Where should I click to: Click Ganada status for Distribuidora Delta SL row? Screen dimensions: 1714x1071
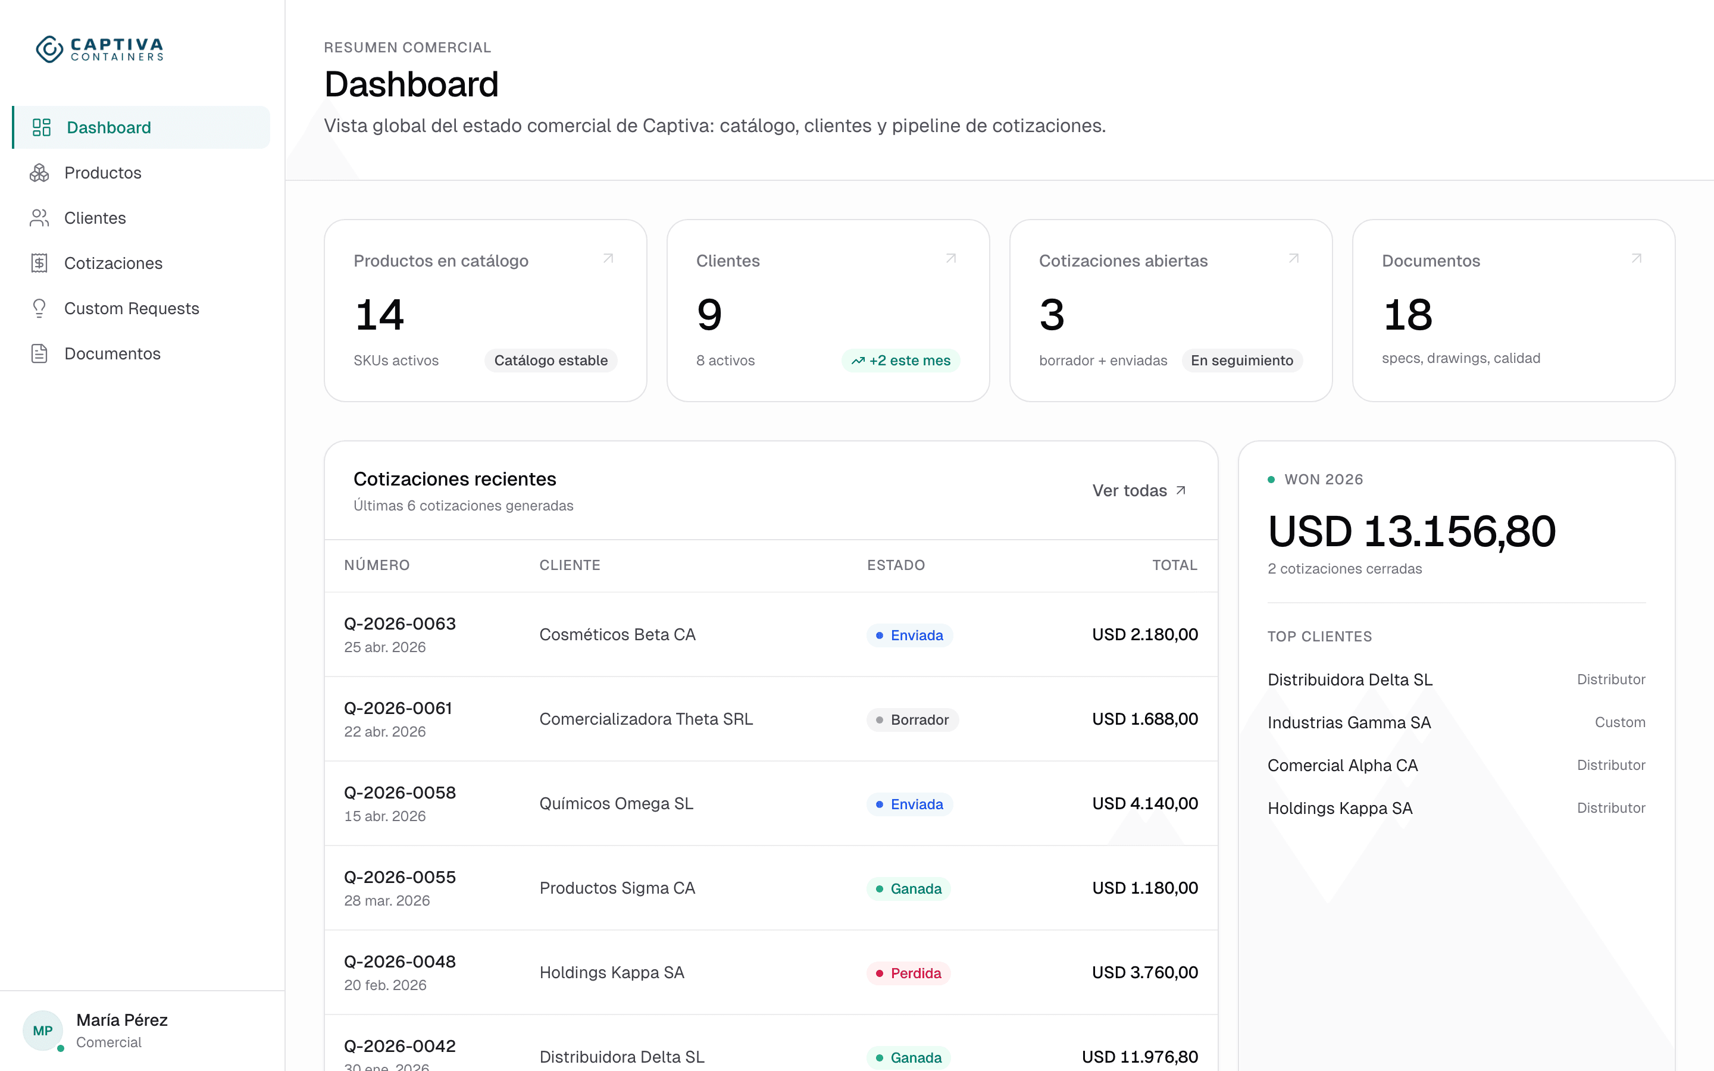click(909, 1057)
